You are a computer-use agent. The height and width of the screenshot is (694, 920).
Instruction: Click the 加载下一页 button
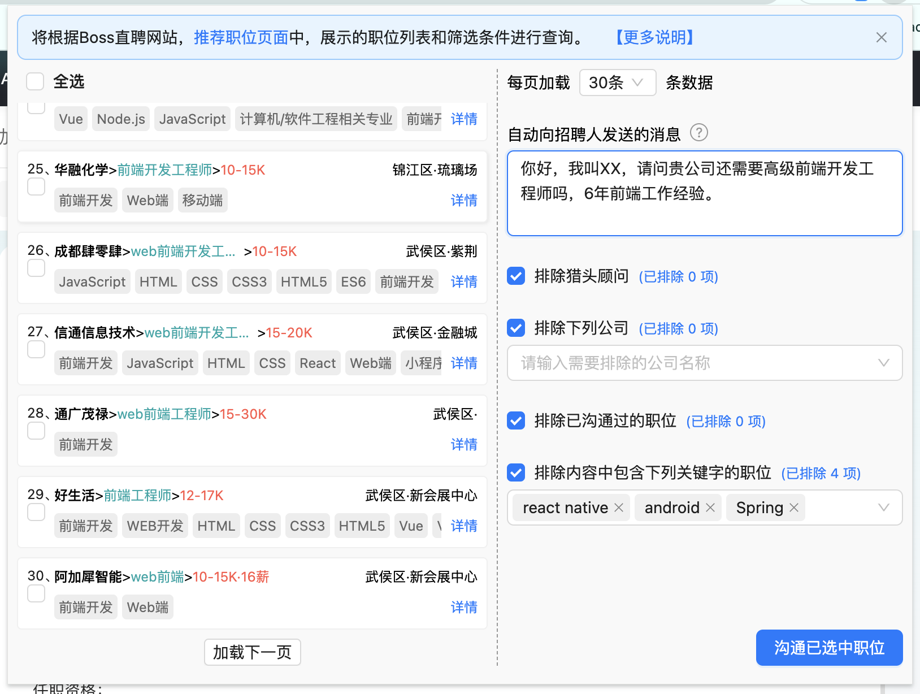252,652
